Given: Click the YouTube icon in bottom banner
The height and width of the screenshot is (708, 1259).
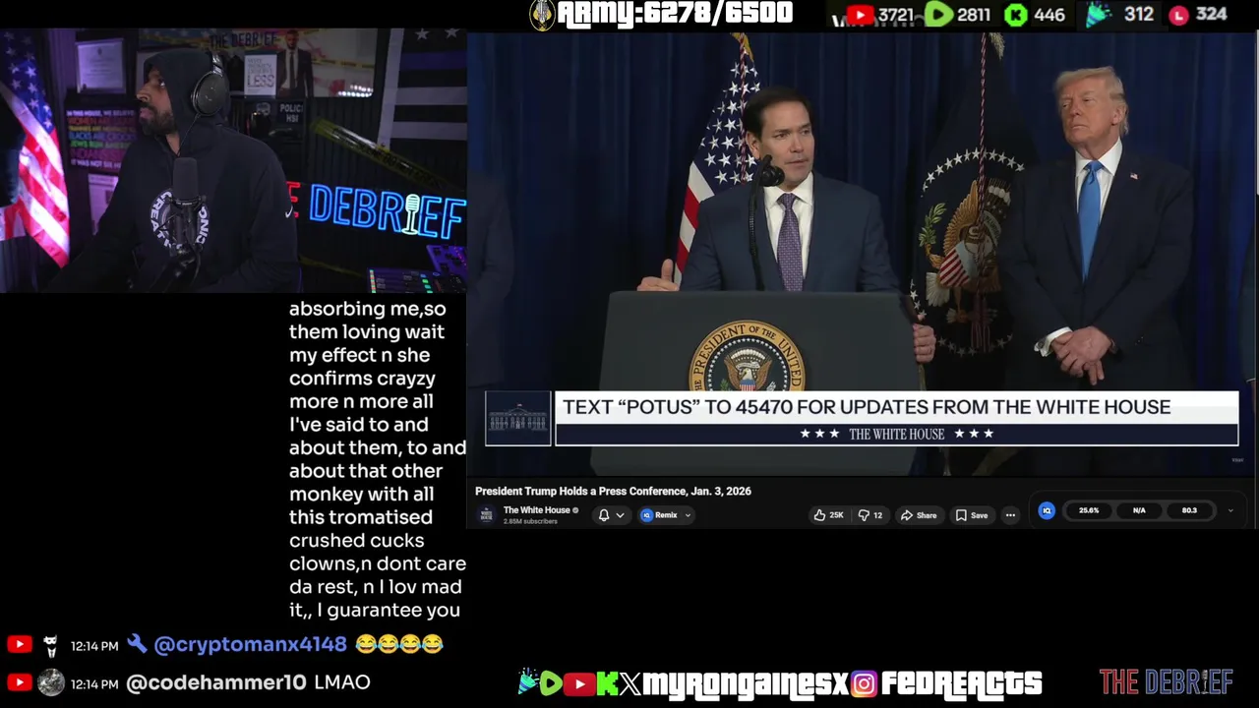Looking at the screenshot, I should click(x=579, y=683).
